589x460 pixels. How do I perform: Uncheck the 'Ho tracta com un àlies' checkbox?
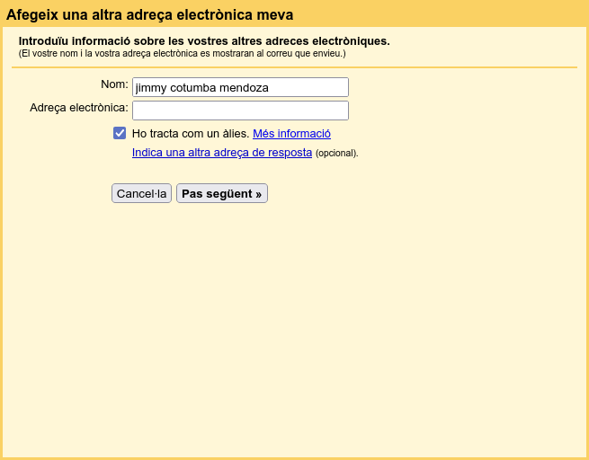tap(120, 133)
